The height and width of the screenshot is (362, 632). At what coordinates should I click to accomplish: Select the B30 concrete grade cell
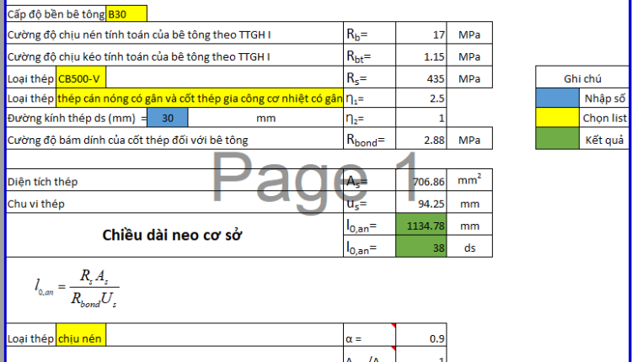coord(126,14)
